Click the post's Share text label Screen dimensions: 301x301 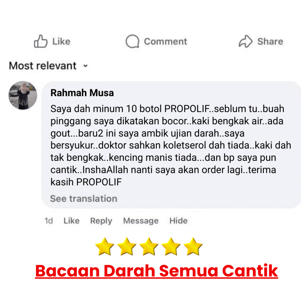tap(270, 41)
